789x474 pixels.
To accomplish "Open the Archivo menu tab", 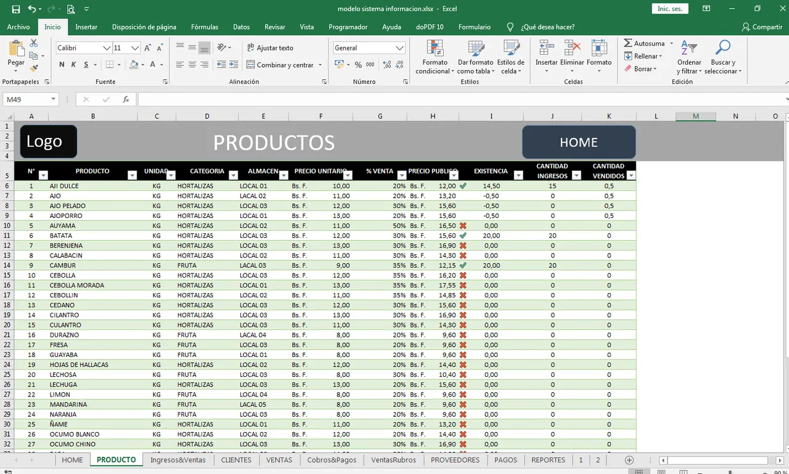I will click(x=18, y=27).
